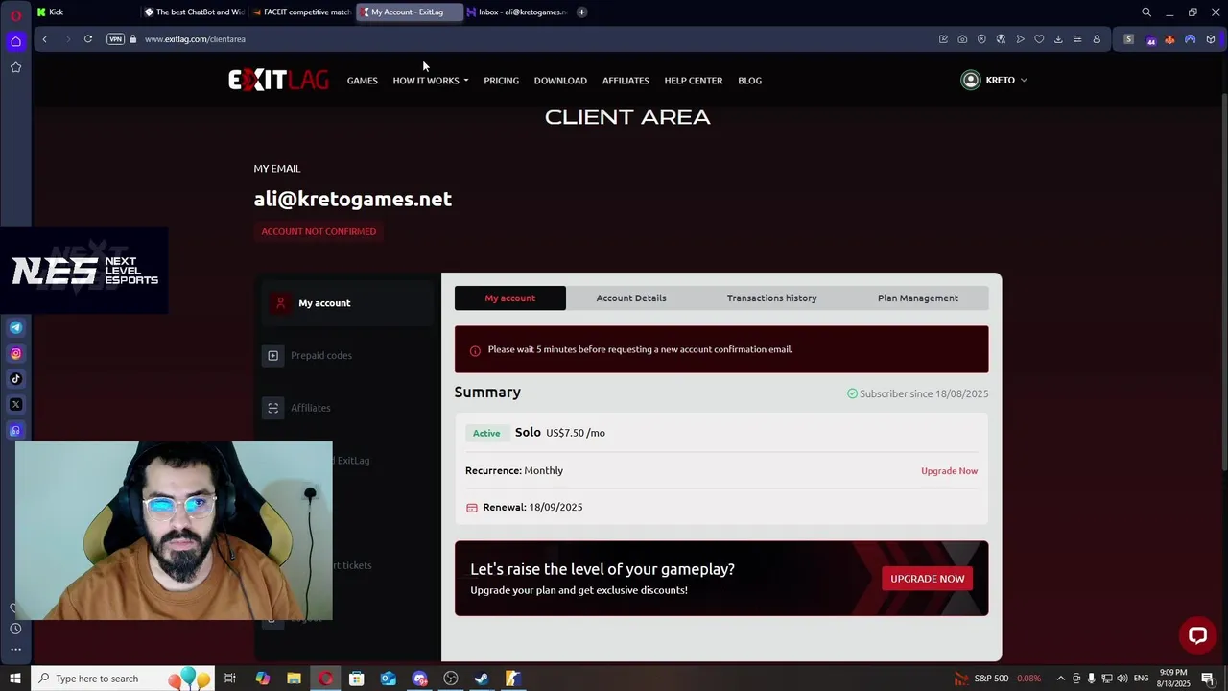Open the Opera sidebar home icon
The height and width of the screenshot is (691, 1228).
click(15, 41)
